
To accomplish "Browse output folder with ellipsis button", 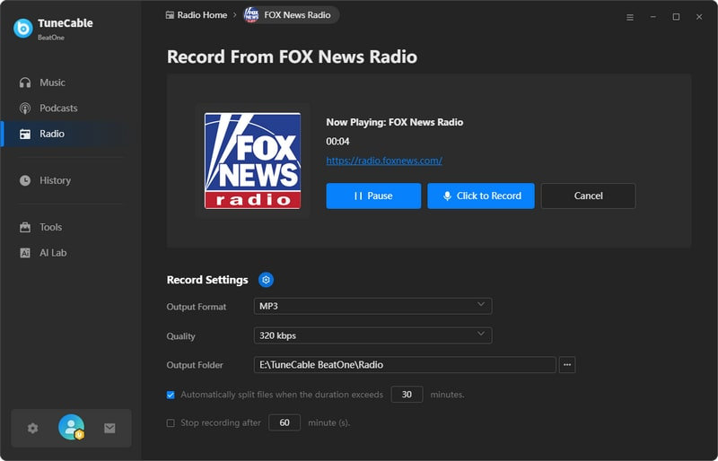I will [x=567, y=365].
